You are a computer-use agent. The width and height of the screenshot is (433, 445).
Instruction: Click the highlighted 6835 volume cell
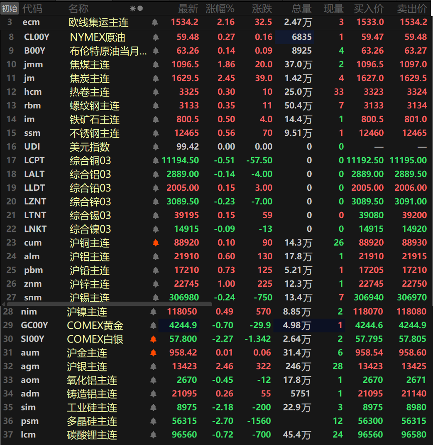point(295,37)
